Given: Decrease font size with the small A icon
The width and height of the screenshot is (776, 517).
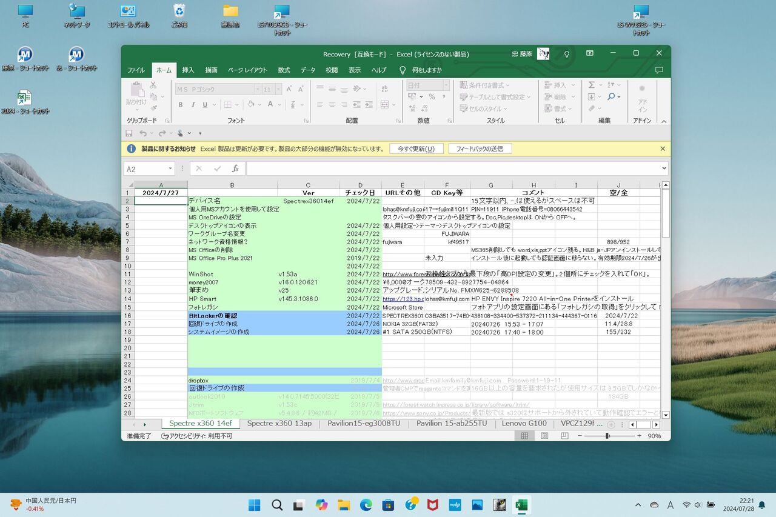Looking at the screenshot, I should coord(301,89).
